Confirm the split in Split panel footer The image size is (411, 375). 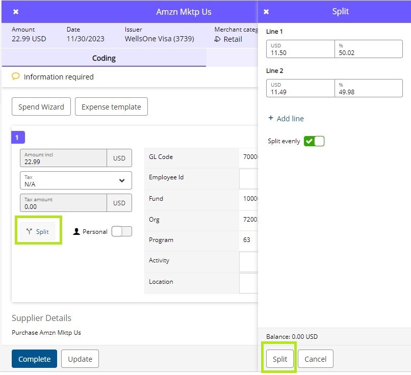coord(279,359)
